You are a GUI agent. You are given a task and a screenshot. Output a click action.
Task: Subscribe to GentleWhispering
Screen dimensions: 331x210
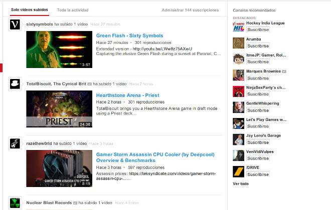pyautogui.click(x=258, y=110)
